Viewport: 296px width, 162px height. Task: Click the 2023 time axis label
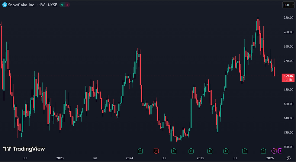(x=60, y=158)
